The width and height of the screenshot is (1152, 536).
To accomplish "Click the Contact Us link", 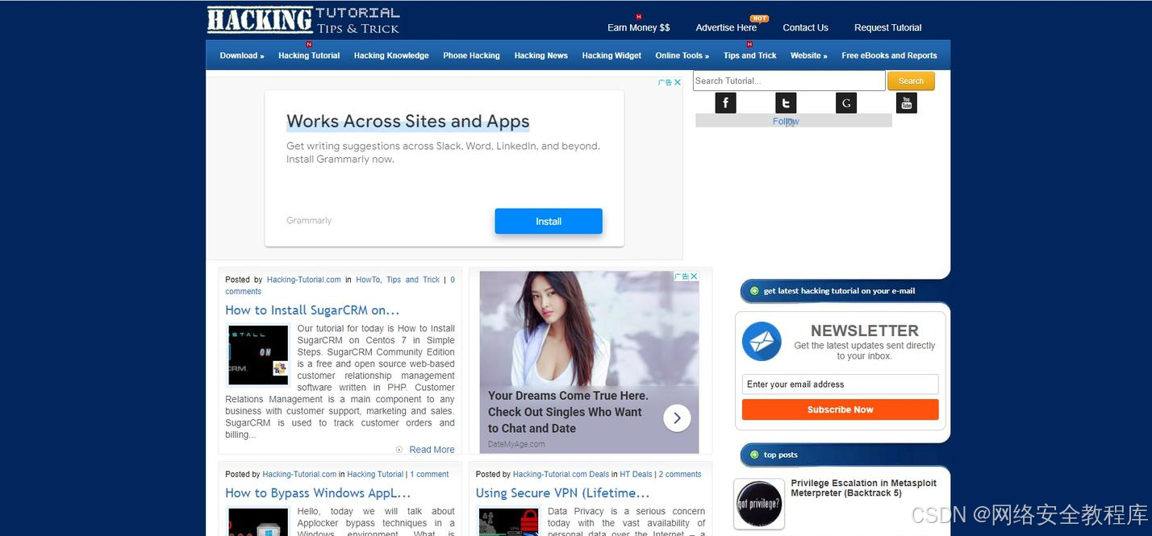I will click(805, 27).
